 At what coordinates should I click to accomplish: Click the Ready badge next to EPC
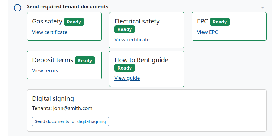click(x=220, y=22)
